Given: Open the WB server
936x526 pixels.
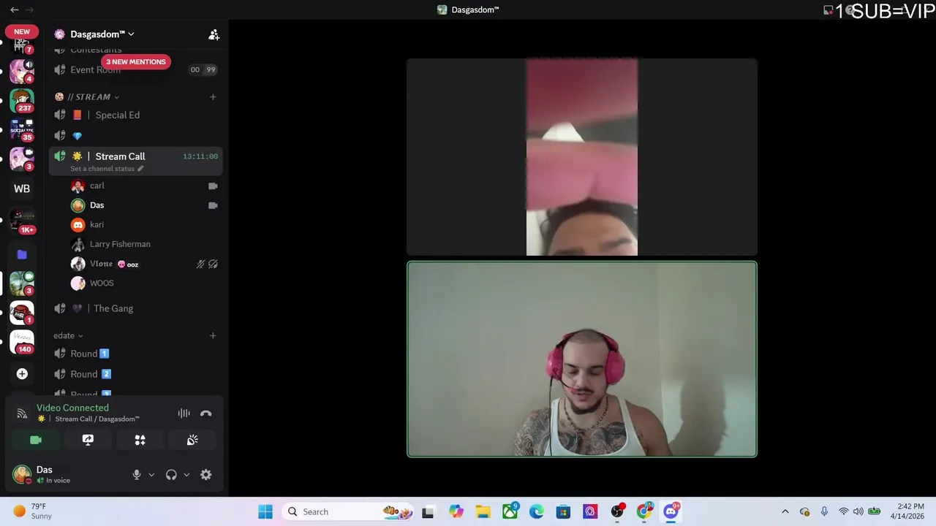Looking at the screenshot, I should 22,189.
